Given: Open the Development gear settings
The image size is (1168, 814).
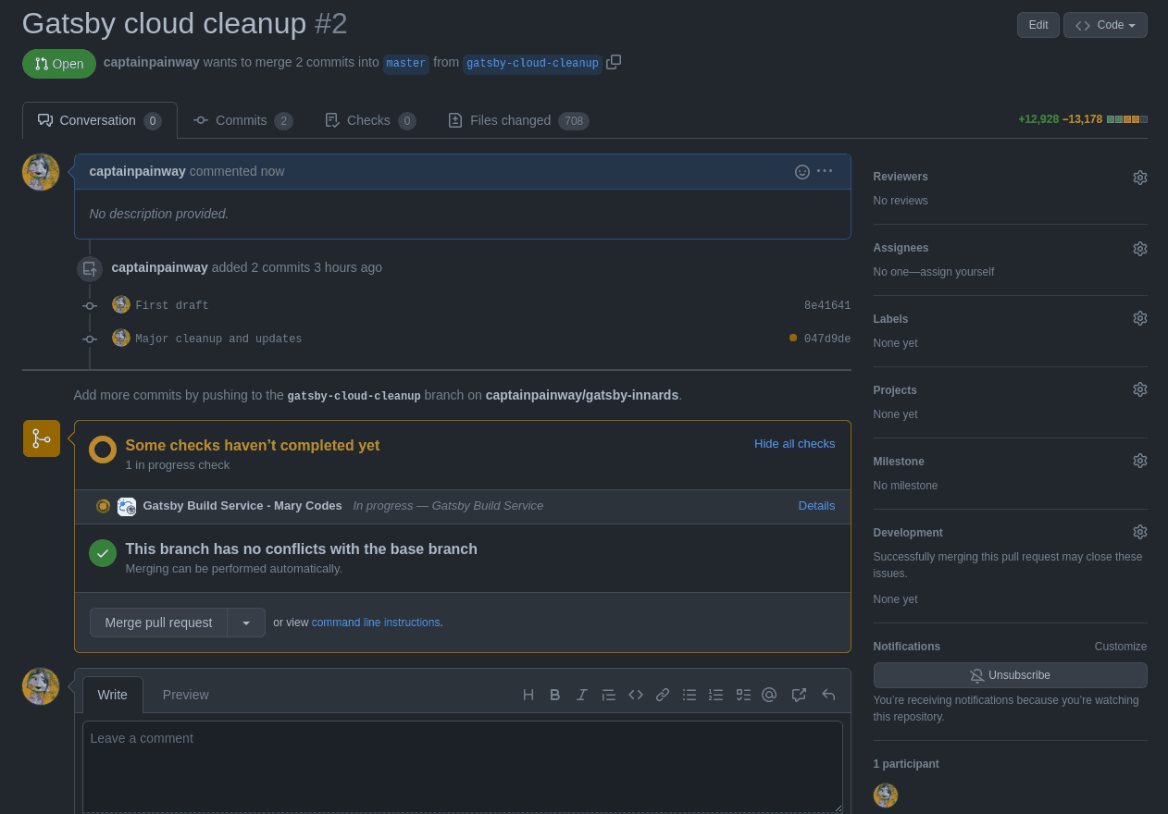Looking at the screenshot, I should tap(1140, 532).
